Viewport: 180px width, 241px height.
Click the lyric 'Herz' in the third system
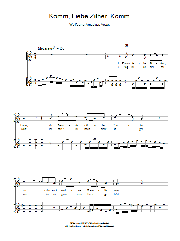point(89,194)
